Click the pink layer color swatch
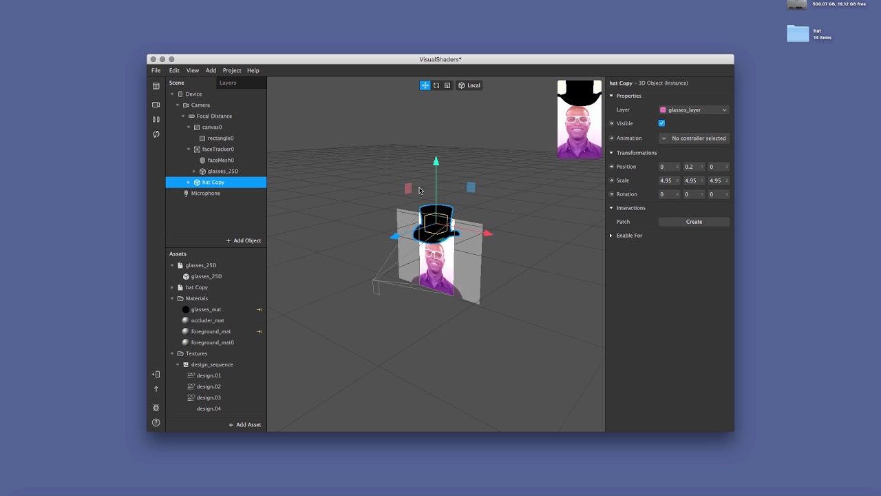 (664, 110)
